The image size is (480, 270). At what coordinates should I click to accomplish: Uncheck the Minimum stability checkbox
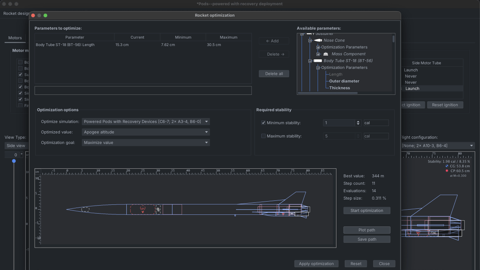(x=263, y=123)
